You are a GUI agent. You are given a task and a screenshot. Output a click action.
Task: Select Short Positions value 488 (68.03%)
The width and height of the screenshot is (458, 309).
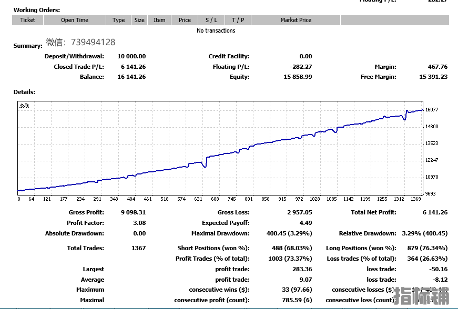tap(292, 248)
